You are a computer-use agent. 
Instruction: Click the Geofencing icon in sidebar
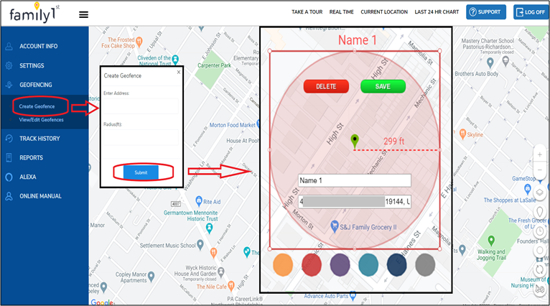9,85
